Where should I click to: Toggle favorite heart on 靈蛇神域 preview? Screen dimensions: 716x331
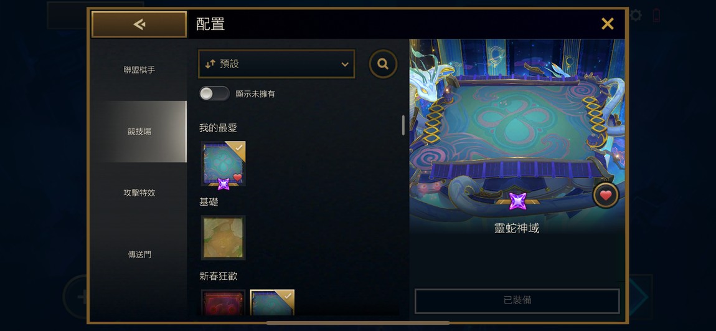click(606, 196)
